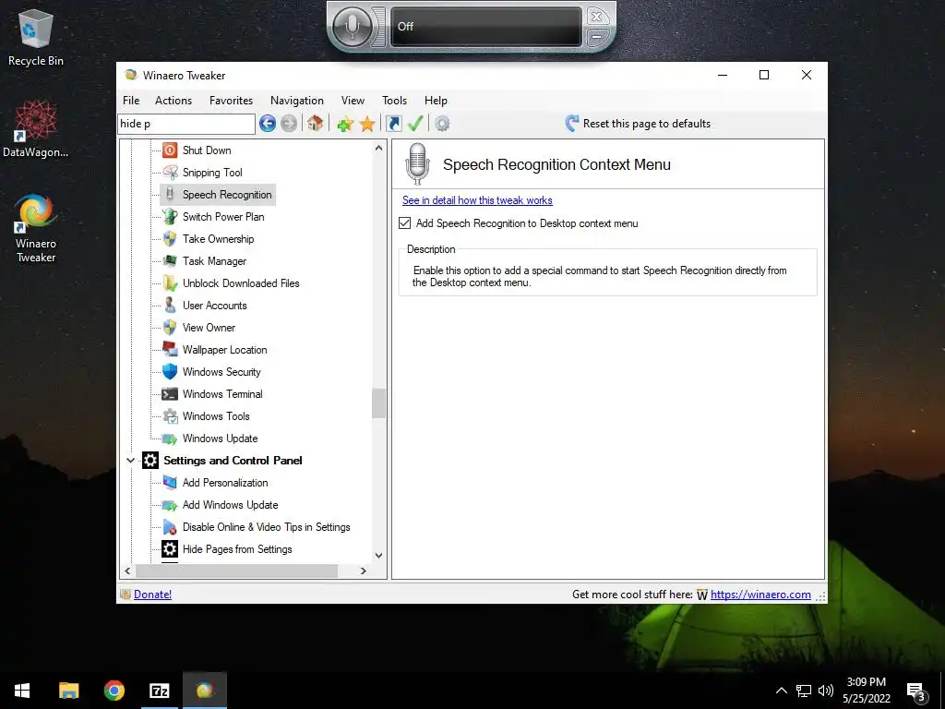This screenshot has height=709, width=945.
Task: Click the network icon in system tray
Action: 804,691
